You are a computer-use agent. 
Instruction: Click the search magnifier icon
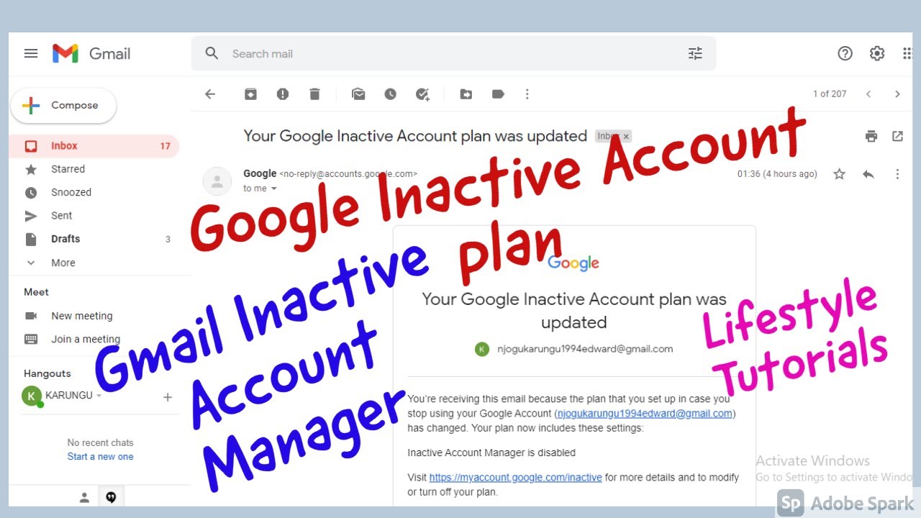point(212,53)
